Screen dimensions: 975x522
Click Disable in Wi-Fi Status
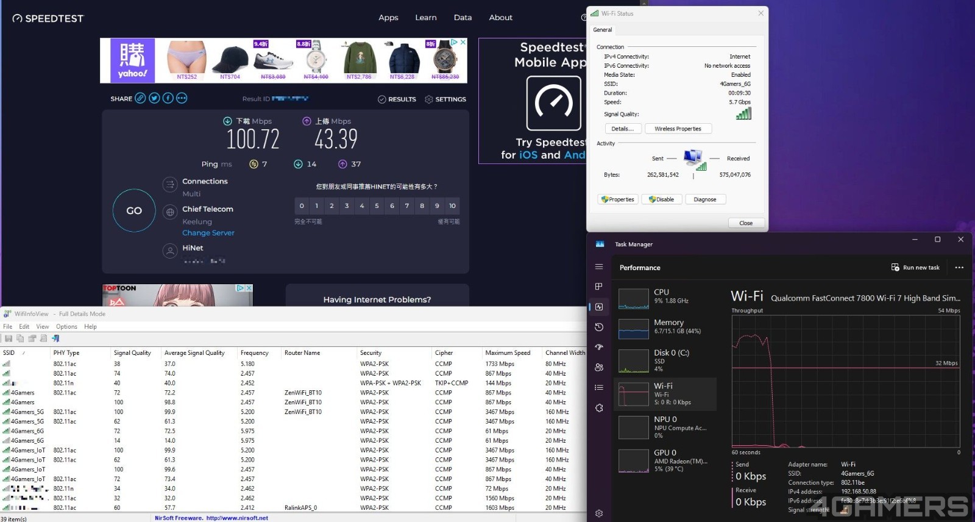coord(661,199)
